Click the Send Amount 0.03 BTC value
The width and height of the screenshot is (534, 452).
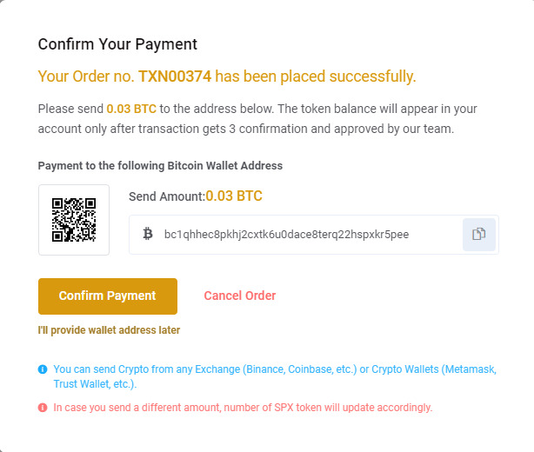tap(234, 196)
